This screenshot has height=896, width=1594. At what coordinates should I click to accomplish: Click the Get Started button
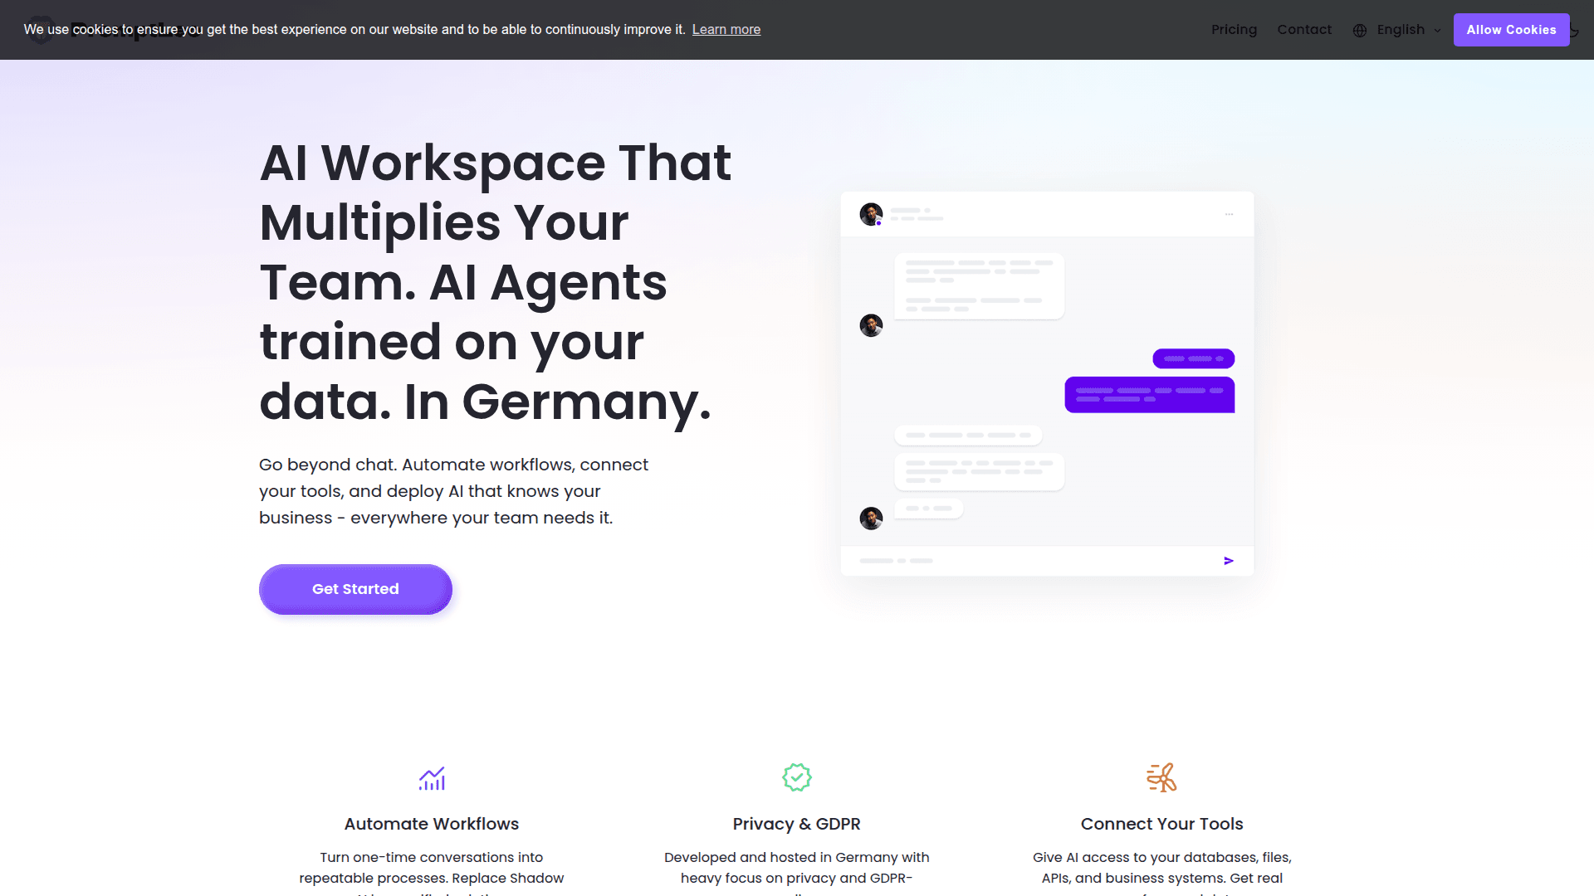point(355,589)
